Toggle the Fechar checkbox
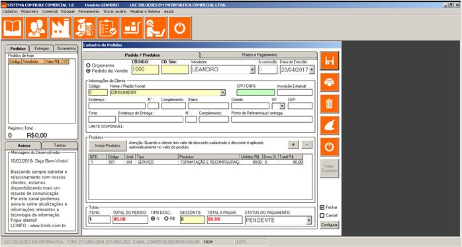This screenshot has height=247, width=462. (322, 207)
